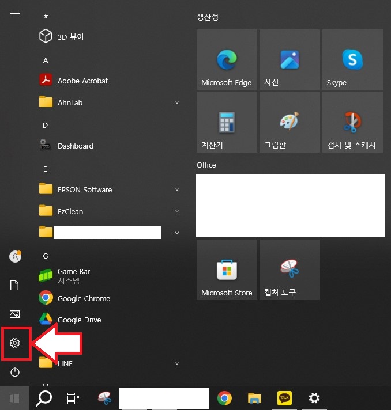Open the EPSON Software folder entry
Viewport: 391px width, 410px height.
pyautogui.click(x=110, y=189)
